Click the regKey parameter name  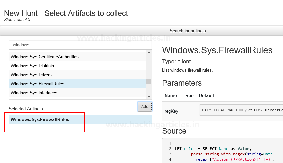(171, 111)
